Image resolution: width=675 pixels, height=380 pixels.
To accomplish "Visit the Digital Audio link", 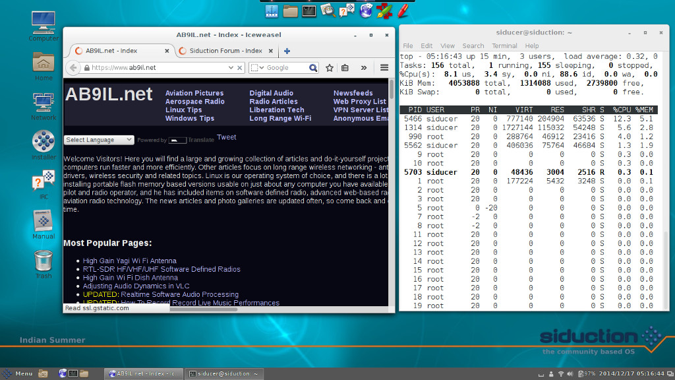I will pyautogui.click(x=271, y=93).
